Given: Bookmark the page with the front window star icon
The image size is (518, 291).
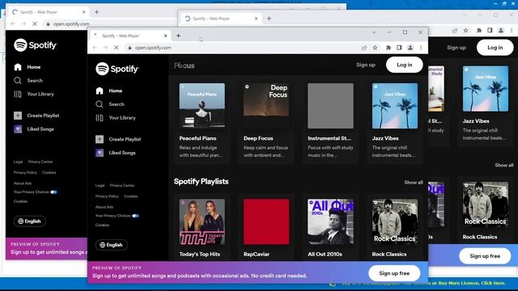Looking at the screenshot, I should click(x=375, y=48).
